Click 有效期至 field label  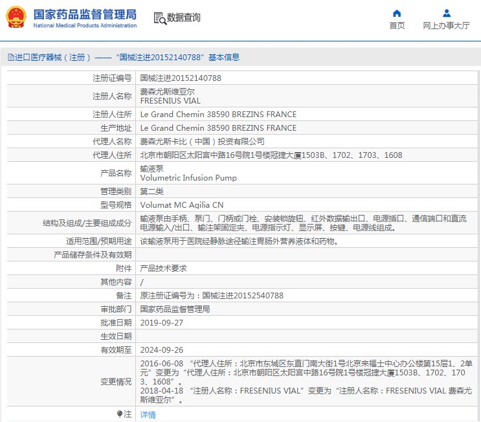click(x=116, y=350)
